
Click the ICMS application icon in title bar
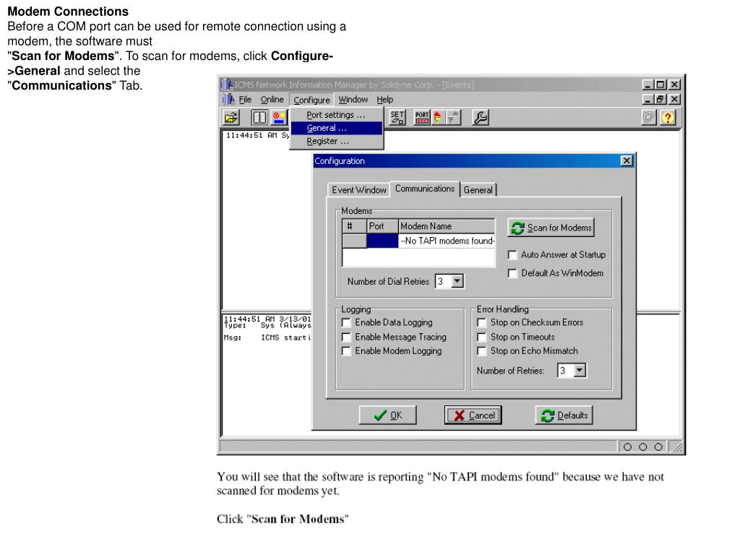pyautogui.click(x=228, y=85)
